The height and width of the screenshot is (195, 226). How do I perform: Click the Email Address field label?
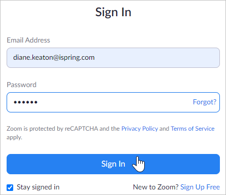(28, 40)
